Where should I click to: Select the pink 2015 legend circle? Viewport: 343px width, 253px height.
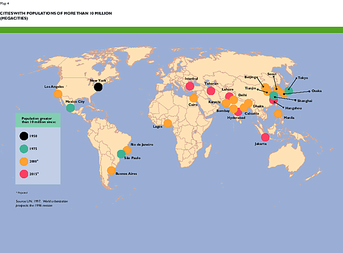click(23, 175)
